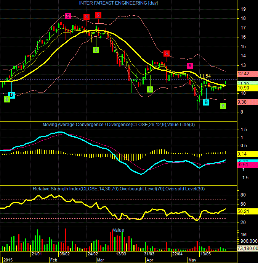258x263 pixels.
Task: Click the 13/03 date label
Action: [x=121, y=254]
